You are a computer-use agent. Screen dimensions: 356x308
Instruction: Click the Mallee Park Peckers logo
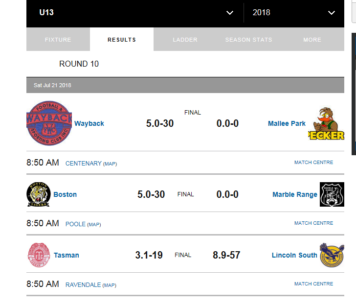[326, 123]
